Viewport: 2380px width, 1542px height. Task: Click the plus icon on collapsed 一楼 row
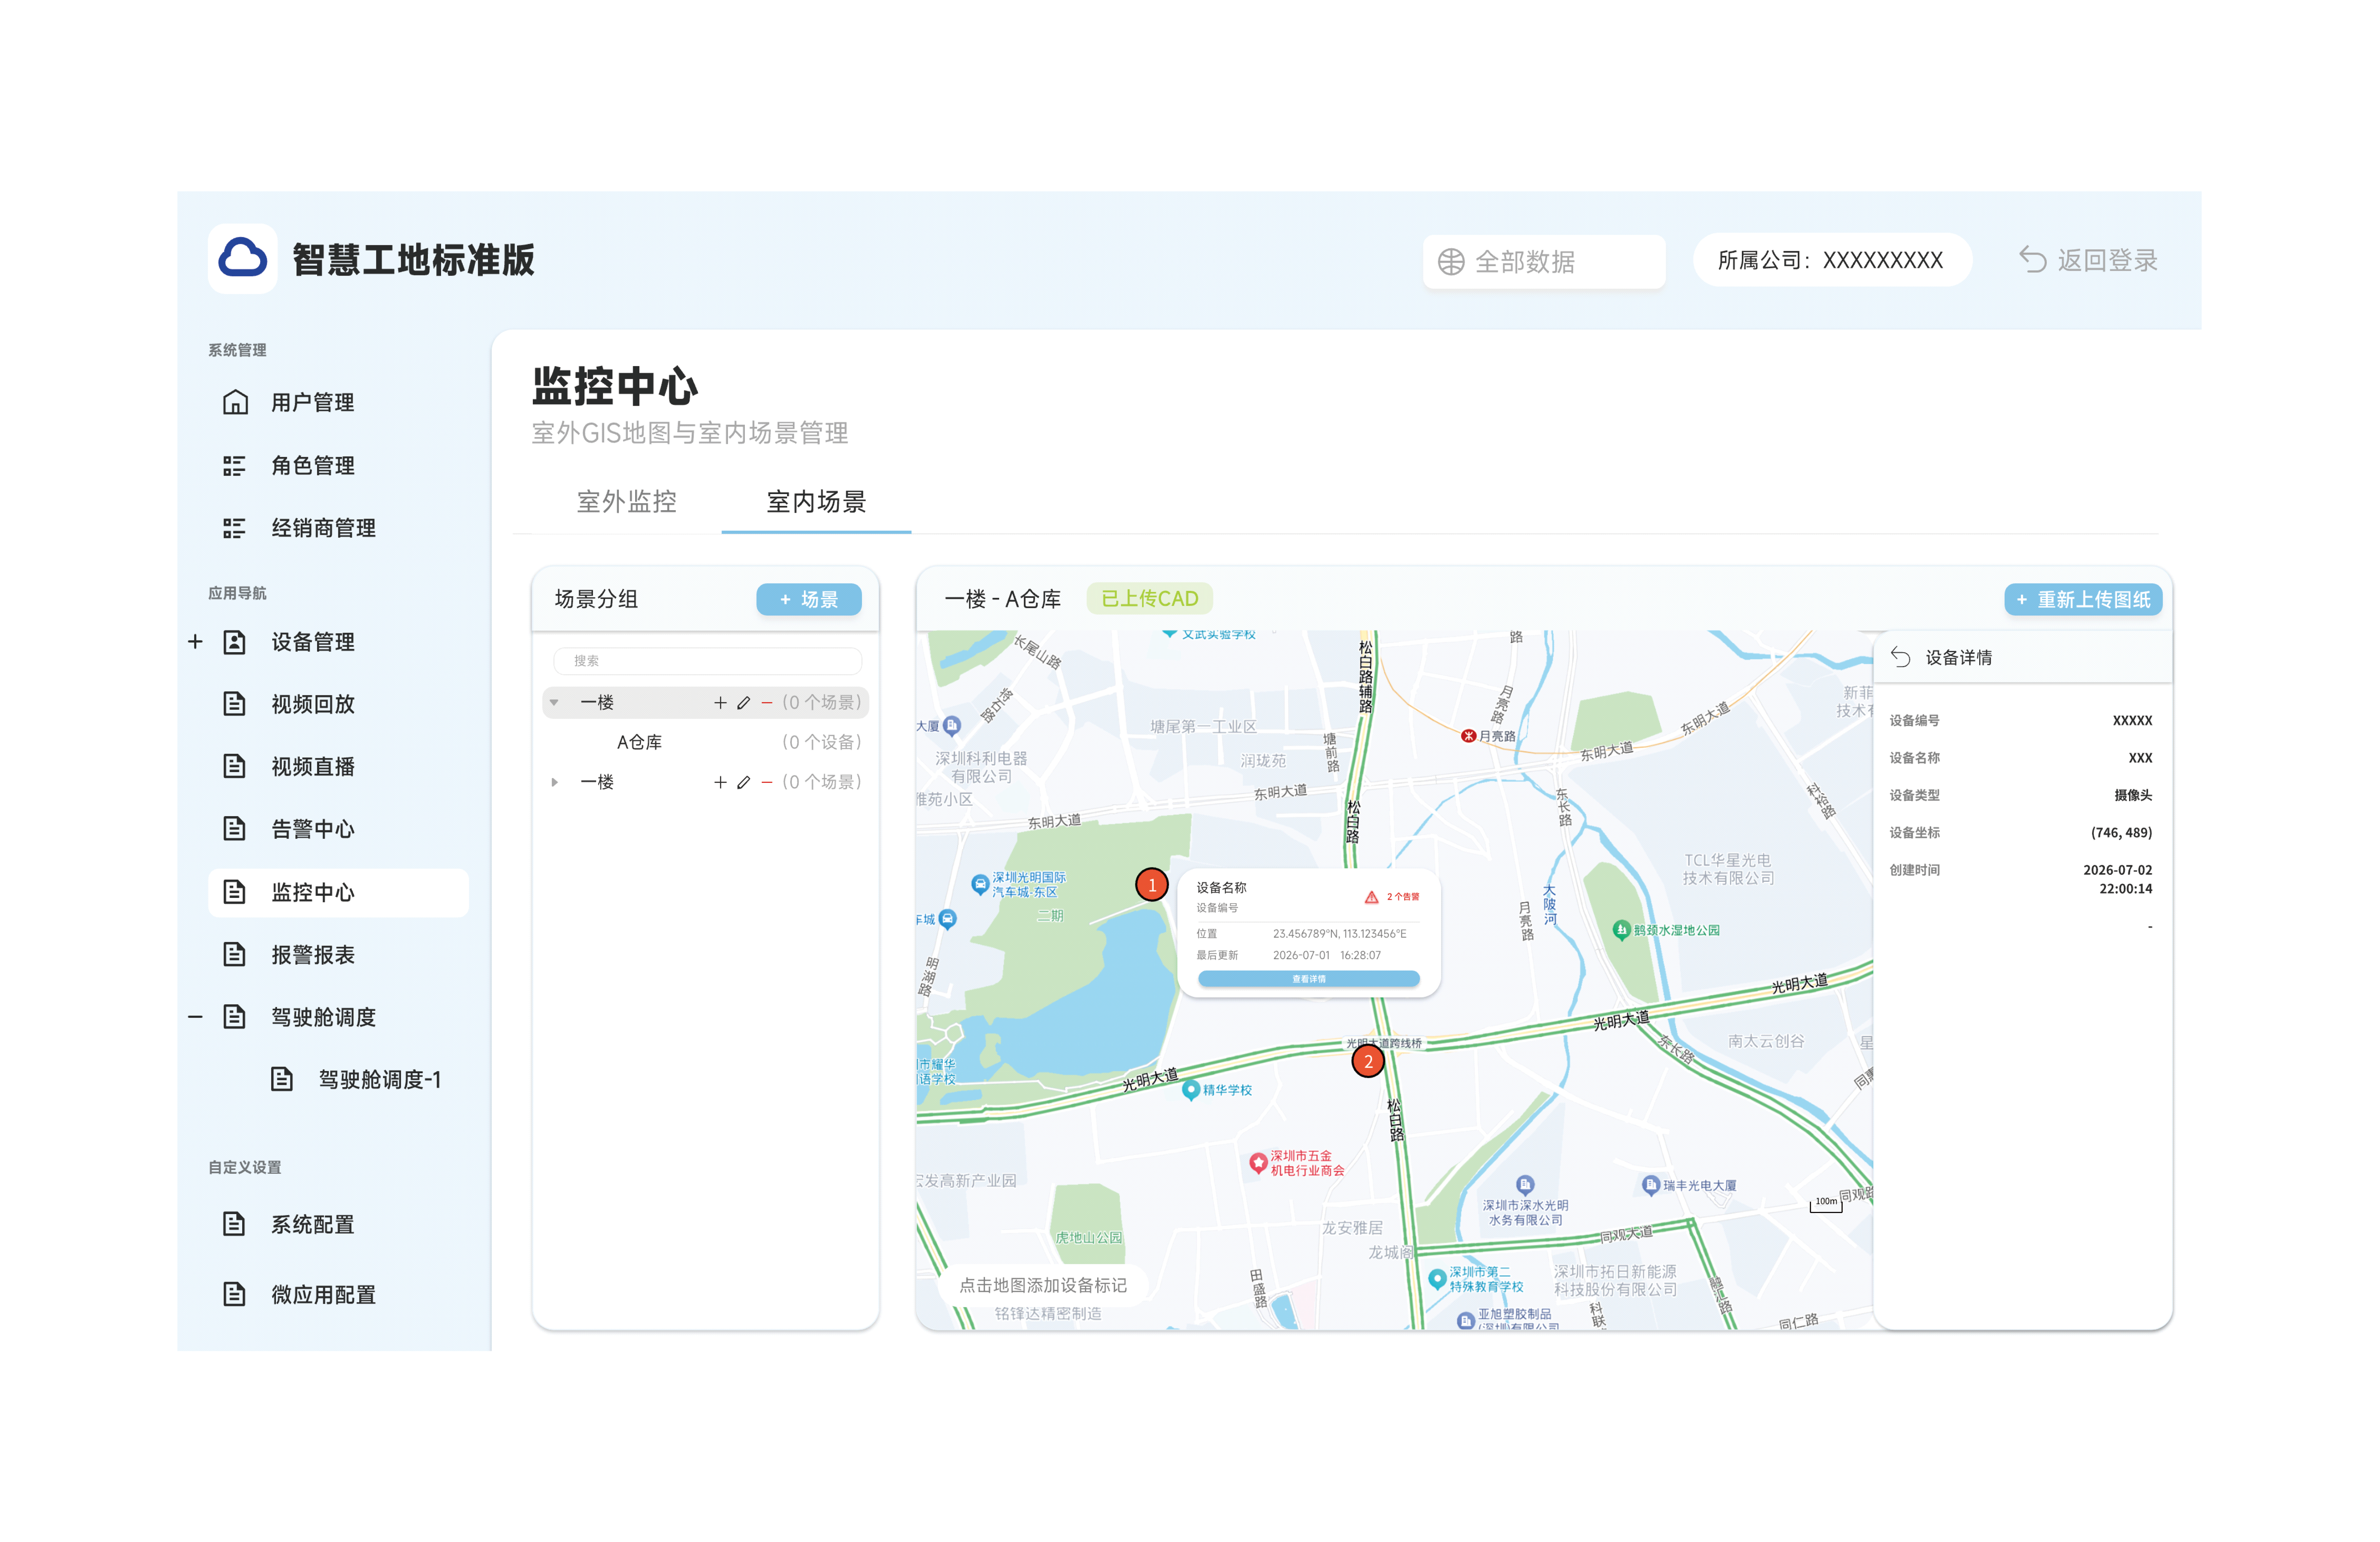(x=720, y=782)
